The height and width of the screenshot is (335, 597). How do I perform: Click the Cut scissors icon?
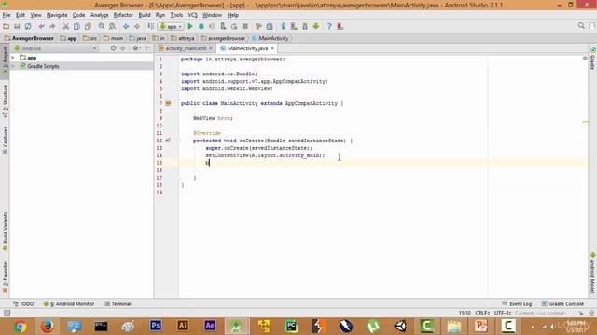coord(66,26)
